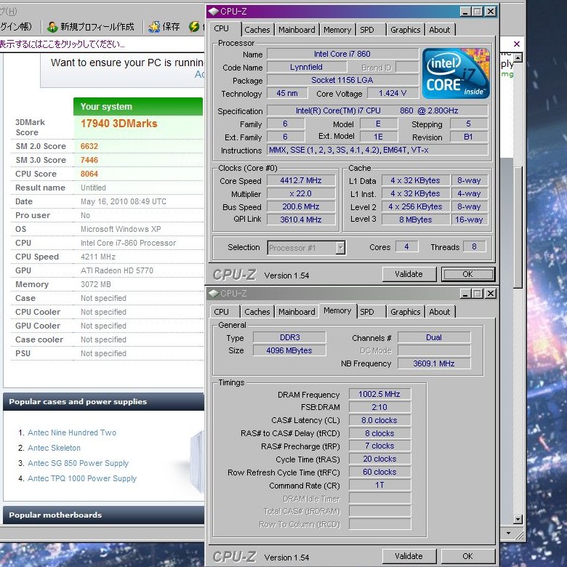
Task: Click the Popular motherboards section header
Action: 103,515
